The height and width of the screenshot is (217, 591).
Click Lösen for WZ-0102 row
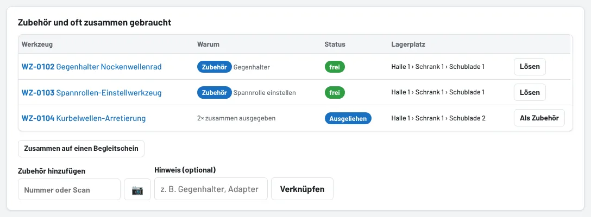530,67
